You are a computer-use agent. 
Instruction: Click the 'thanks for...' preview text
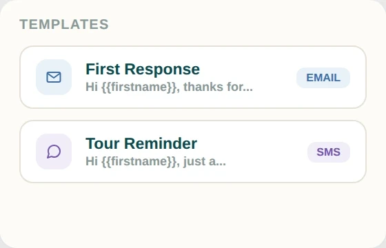pyautogui.click(x=218, y=87)
